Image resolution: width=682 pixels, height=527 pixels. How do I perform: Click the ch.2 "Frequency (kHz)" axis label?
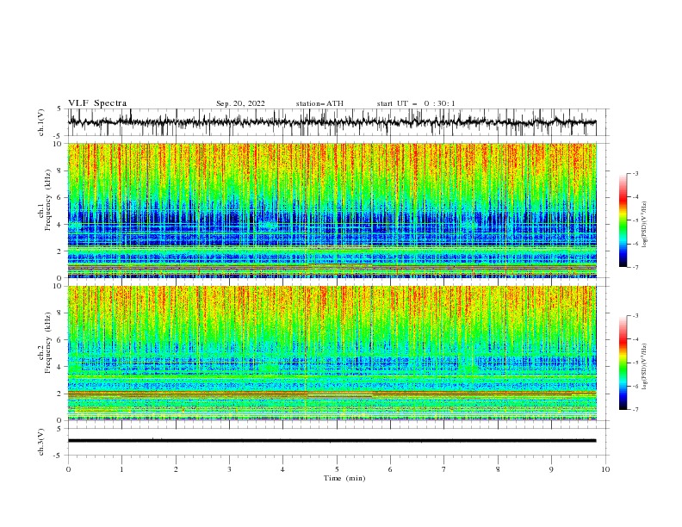(48, 343)
